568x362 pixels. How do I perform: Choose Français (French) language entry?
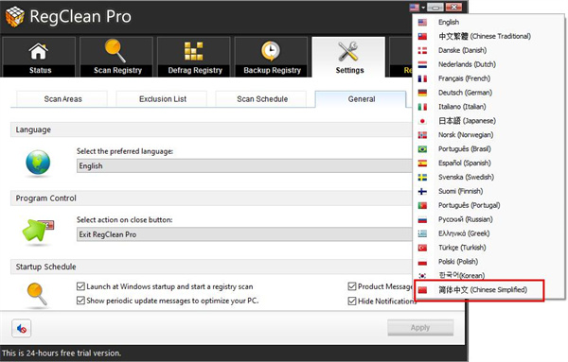coord(489,78)
